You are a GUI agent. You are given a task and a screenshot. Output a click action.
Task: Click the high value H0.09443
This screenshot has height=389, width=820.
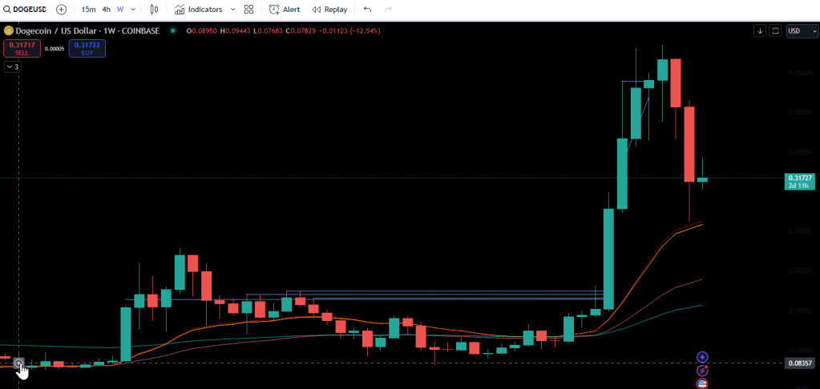click(236, 30)
